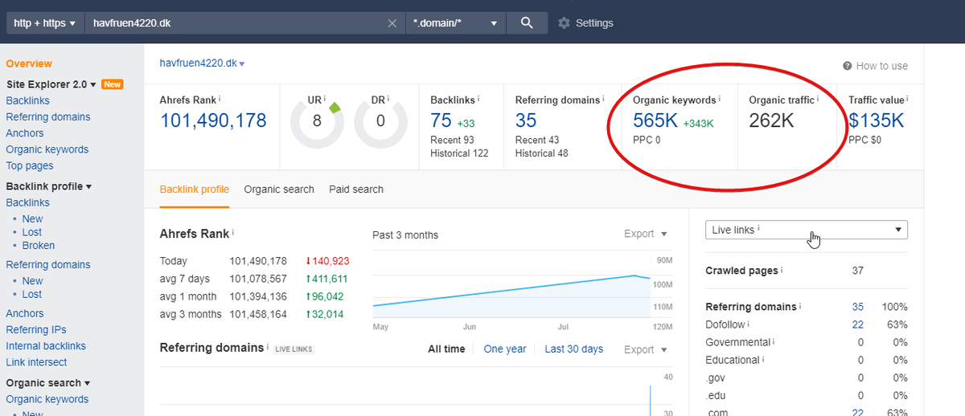The width and height of the screenshot is (965, 416).
Task: Collapse the Organic search sidebar section
Action: pos(47,383)
